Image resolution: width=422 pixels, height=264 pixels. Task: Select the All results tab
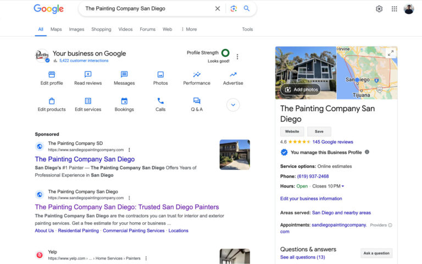tap(41, 29)
